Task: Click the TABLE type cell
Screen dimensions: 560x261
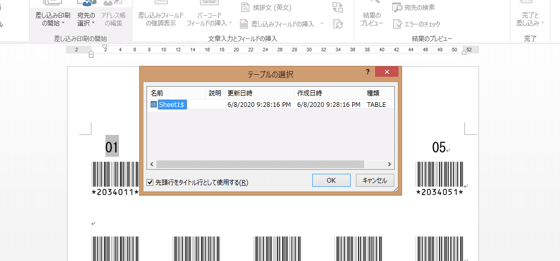Action: pos(376,105)
